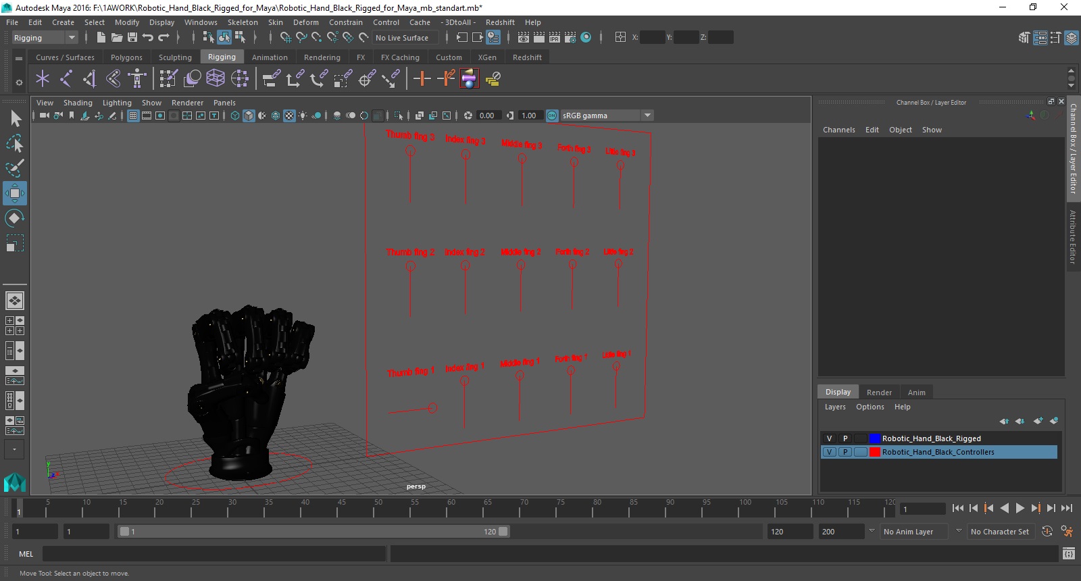Click the Create Locator shelf icon
The image size is (1081, 581).
43,79
